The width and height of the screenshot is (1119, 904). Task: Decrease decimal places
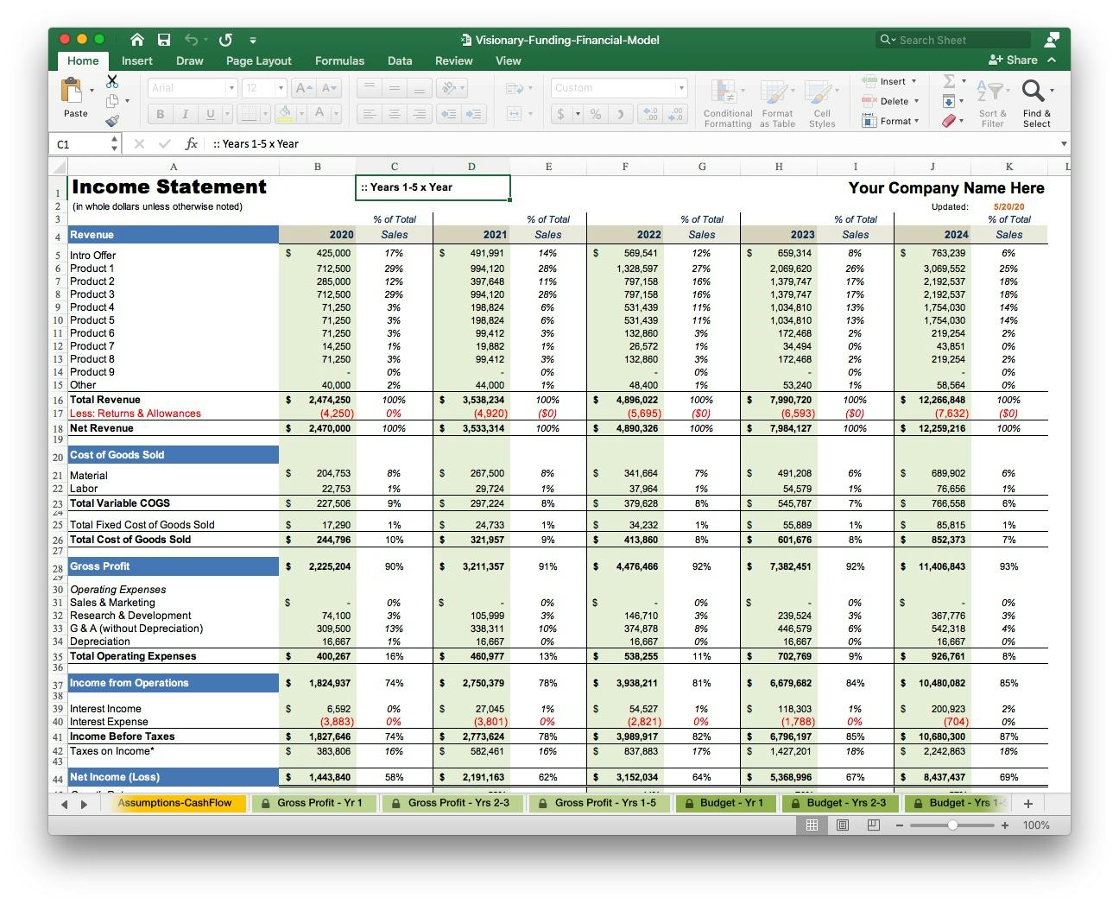point(676,114)
